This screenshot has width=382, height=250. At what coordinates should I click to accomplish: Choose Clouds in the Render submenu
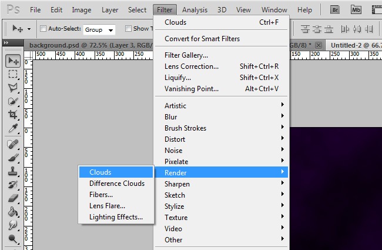116,172
